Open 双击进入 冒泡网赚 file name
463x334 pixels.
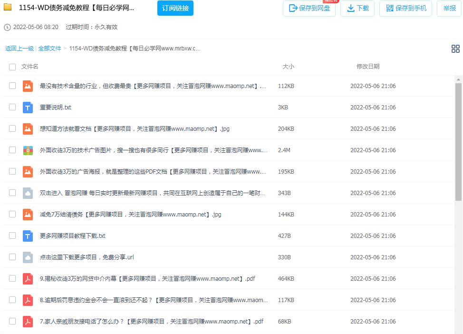pos(153,193)
